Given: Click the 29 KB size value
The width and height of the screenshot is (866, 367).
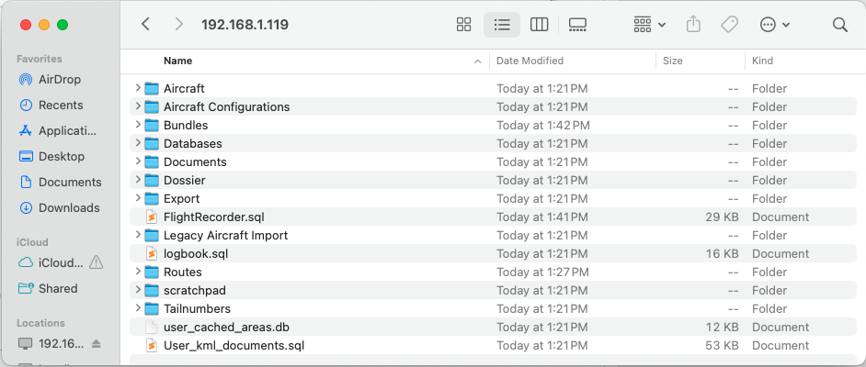Looking at the screenshot, I should pyautogui.click(x=722, y=217).
